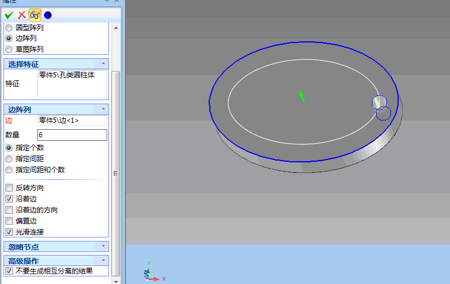The image size is (450, 284).
Task: Tick the 偏置边 checkbox
Action: (9, 221)
